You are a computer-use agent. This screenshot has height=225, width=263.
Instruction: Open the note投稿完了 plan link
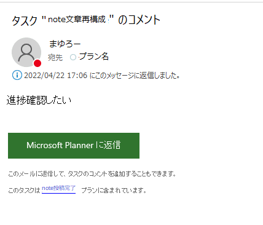coord(58,189)
